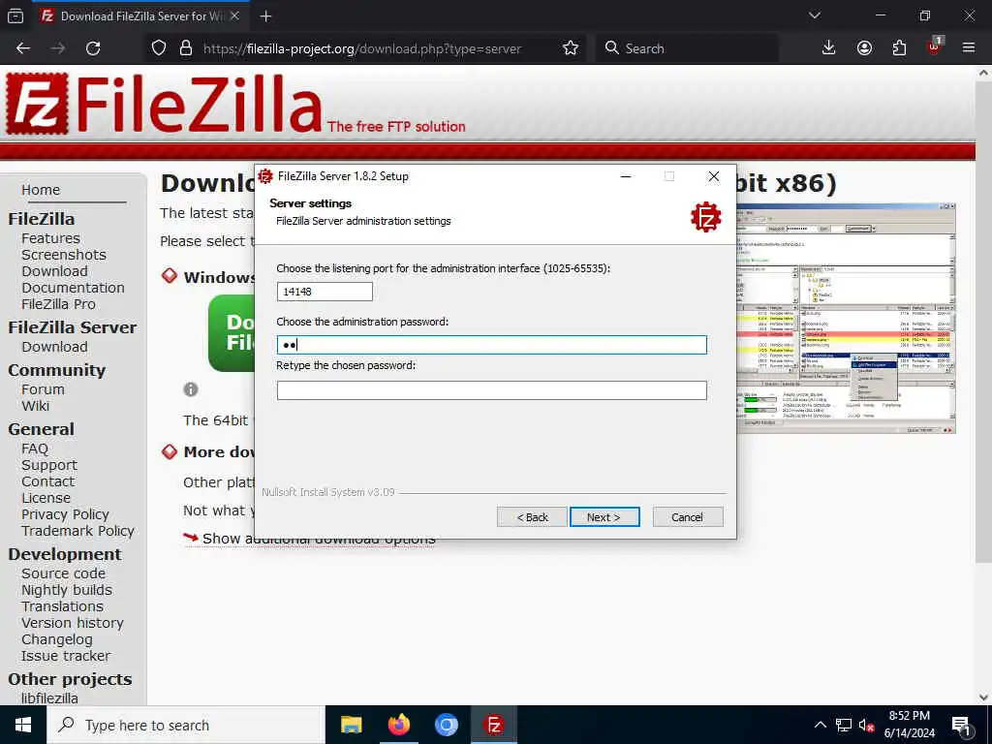Open the Support link

point(49,465)
